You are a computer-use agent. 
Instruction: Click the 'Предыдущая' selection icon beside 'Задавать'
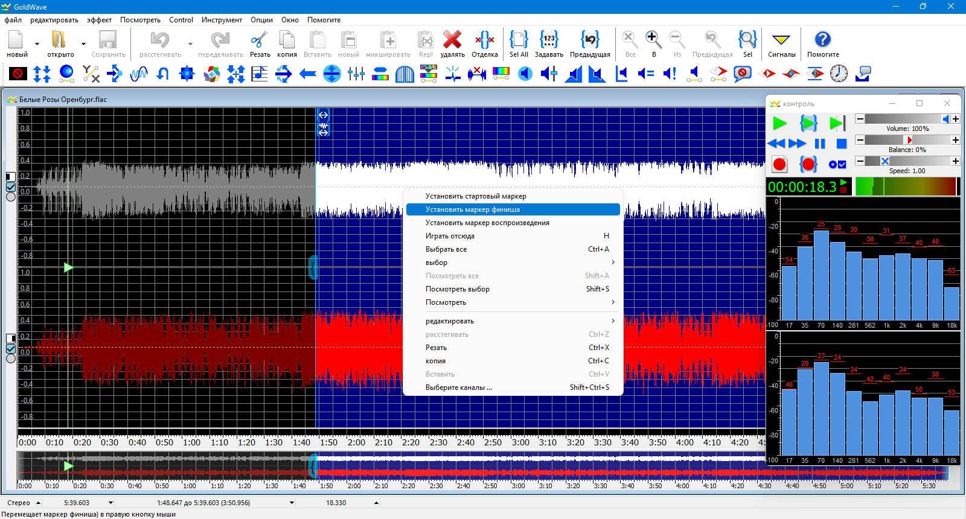[590, 40]
